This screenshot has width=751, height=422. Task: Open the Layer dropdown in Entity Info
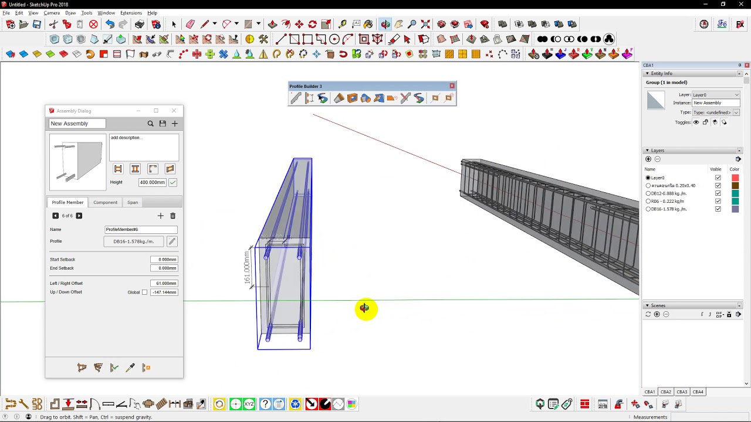(737, 95)
